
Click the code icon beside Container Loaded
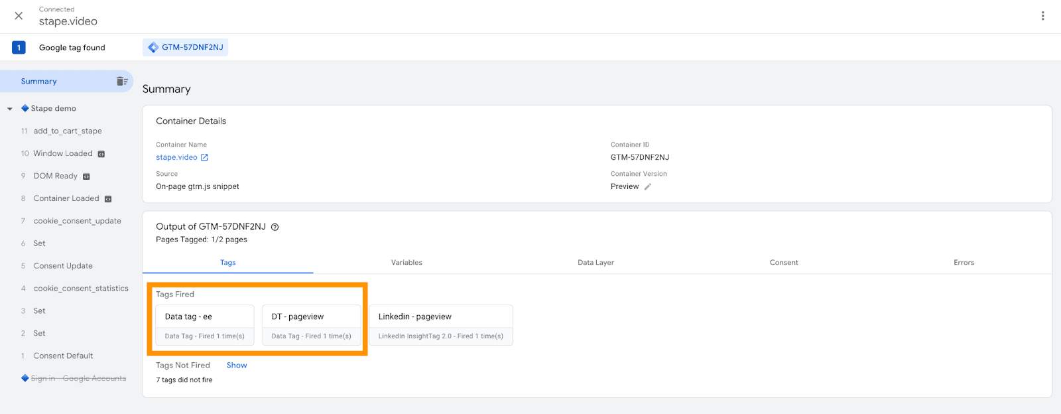108,199
